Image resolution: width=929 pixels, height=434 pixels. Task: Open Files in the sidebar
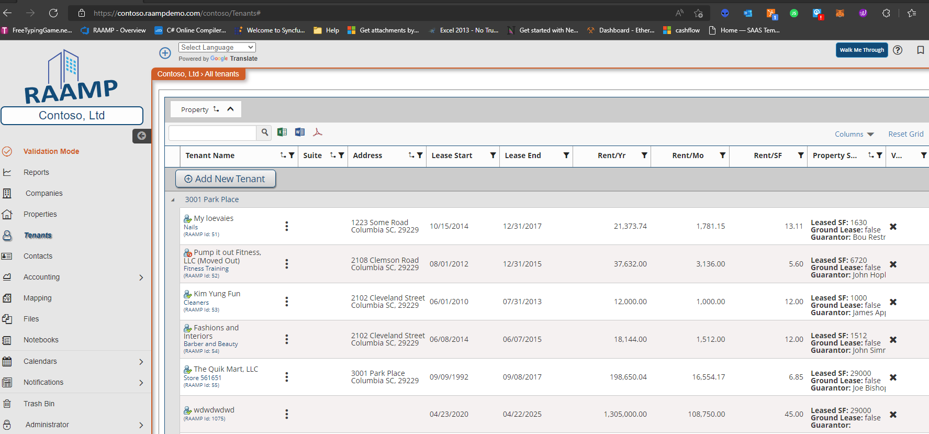31,319
